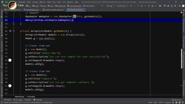Click MainActivity in navigation bar breadcrumb
This screenshot has width=185, height=104.
89,6
